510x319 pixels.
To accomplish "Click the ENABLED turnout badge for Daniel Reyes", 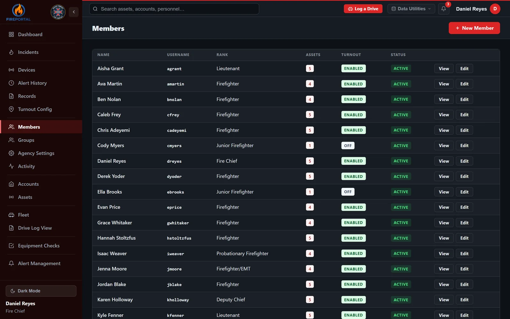I will pos(353,161).
